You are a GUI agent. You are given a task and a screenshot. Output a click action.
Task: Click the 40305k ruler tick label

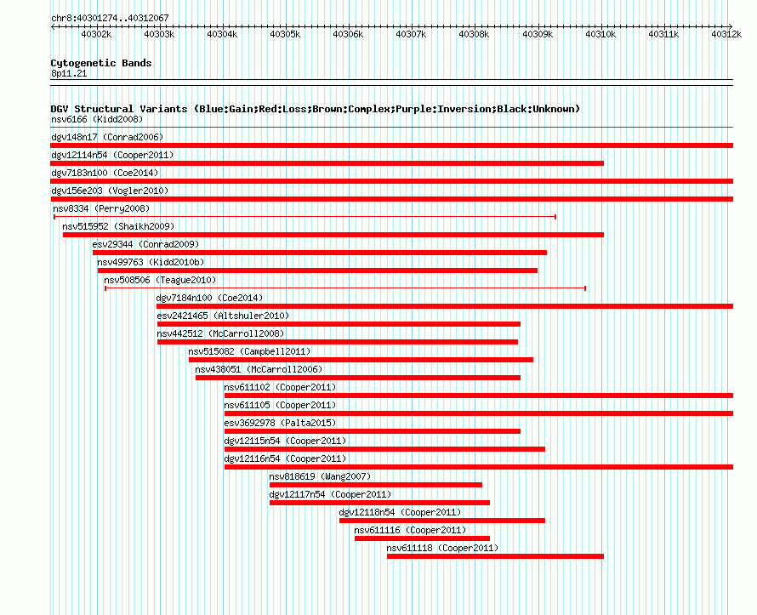coord(285,34)
